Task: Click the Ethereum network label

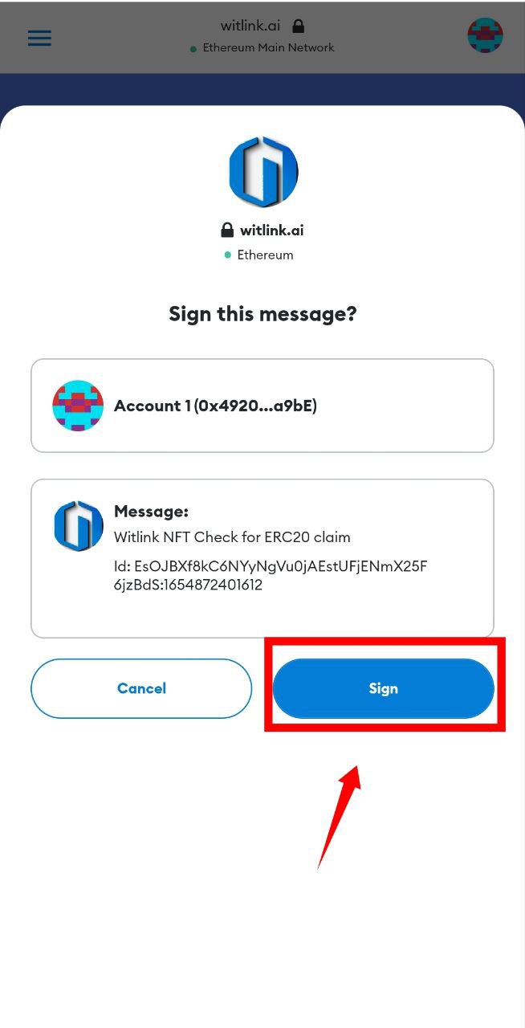Action: tap(265, 255)
